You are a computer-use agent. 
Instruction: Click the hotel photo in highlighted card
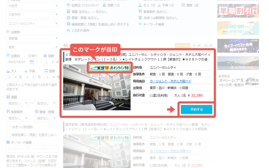[x=97, y=87]
